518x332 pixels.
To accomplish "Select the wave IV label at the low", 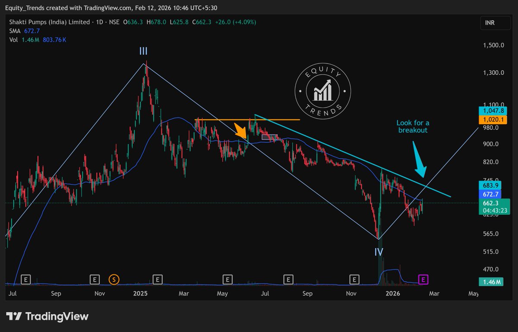I will click(379, 252).
